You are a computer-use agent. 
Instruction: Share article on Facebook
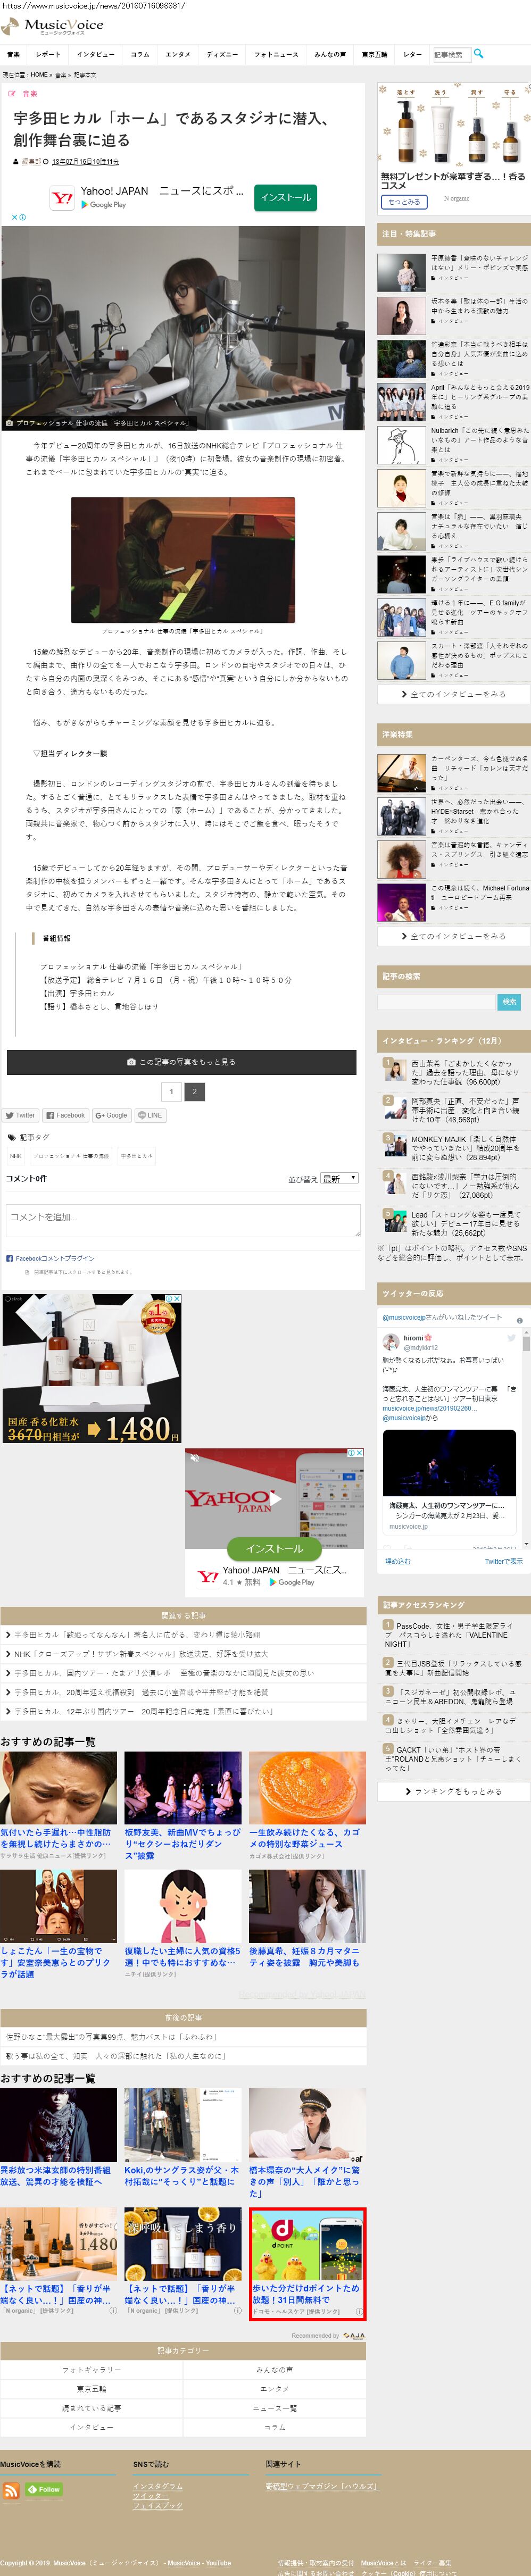(x=65, y=1115)
